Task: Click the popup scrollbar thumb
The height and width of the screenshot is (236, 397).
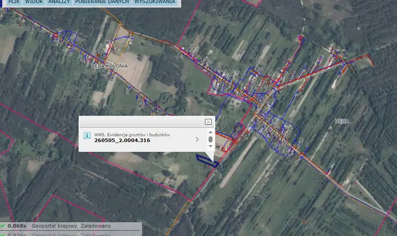Action: tap(210, 139)
